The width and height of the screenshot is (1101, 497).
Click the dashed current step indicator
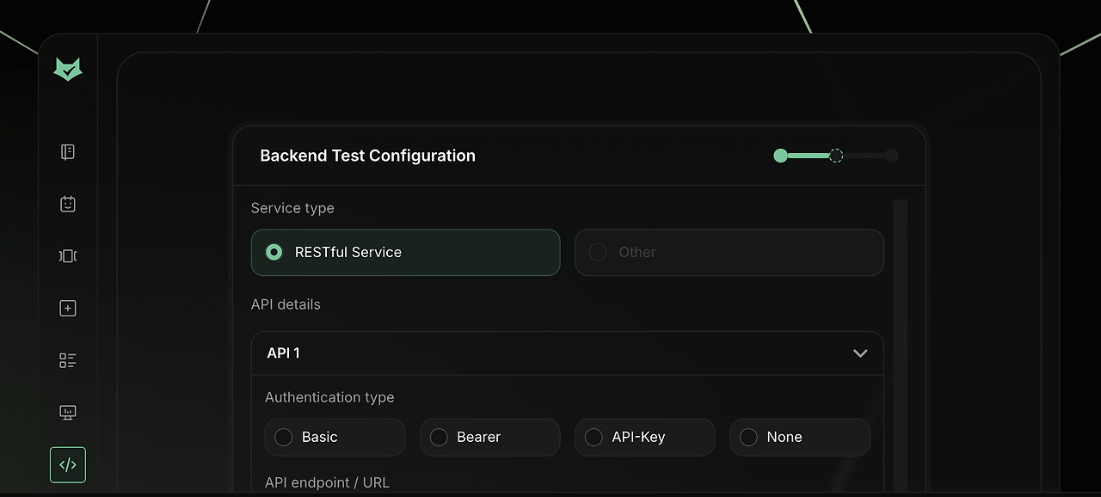point(836,156)
